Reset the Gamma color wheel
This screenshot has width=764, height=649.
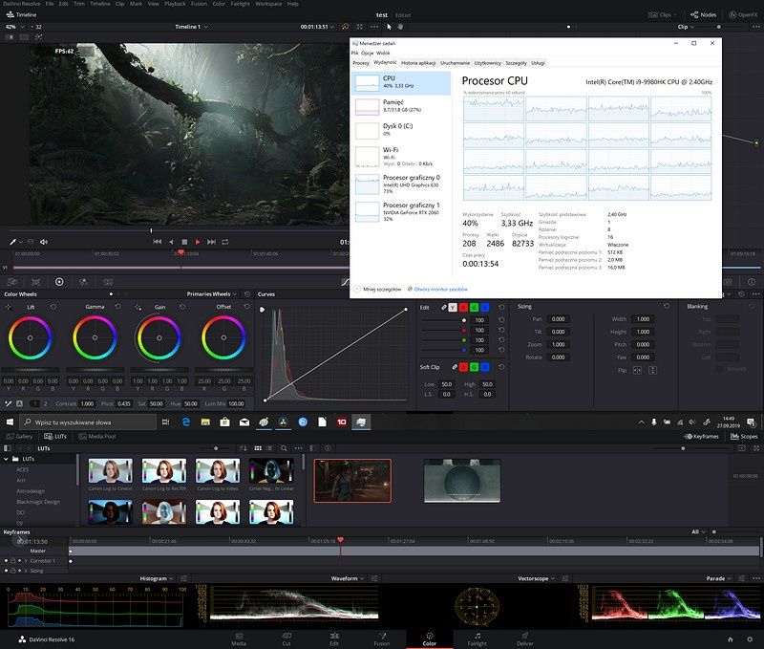(117, 307)
